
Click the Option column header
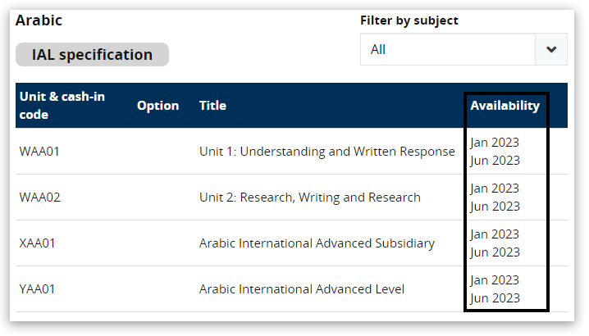[158, 106]
